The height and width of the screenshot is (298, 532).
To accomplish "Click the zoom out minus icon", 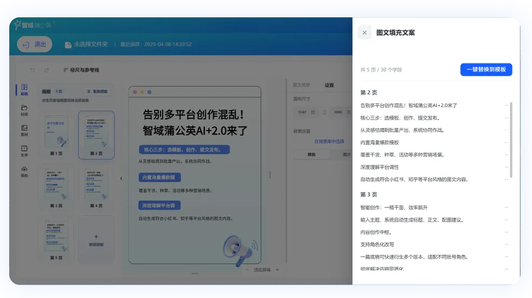I will click(x=247, y=270).
